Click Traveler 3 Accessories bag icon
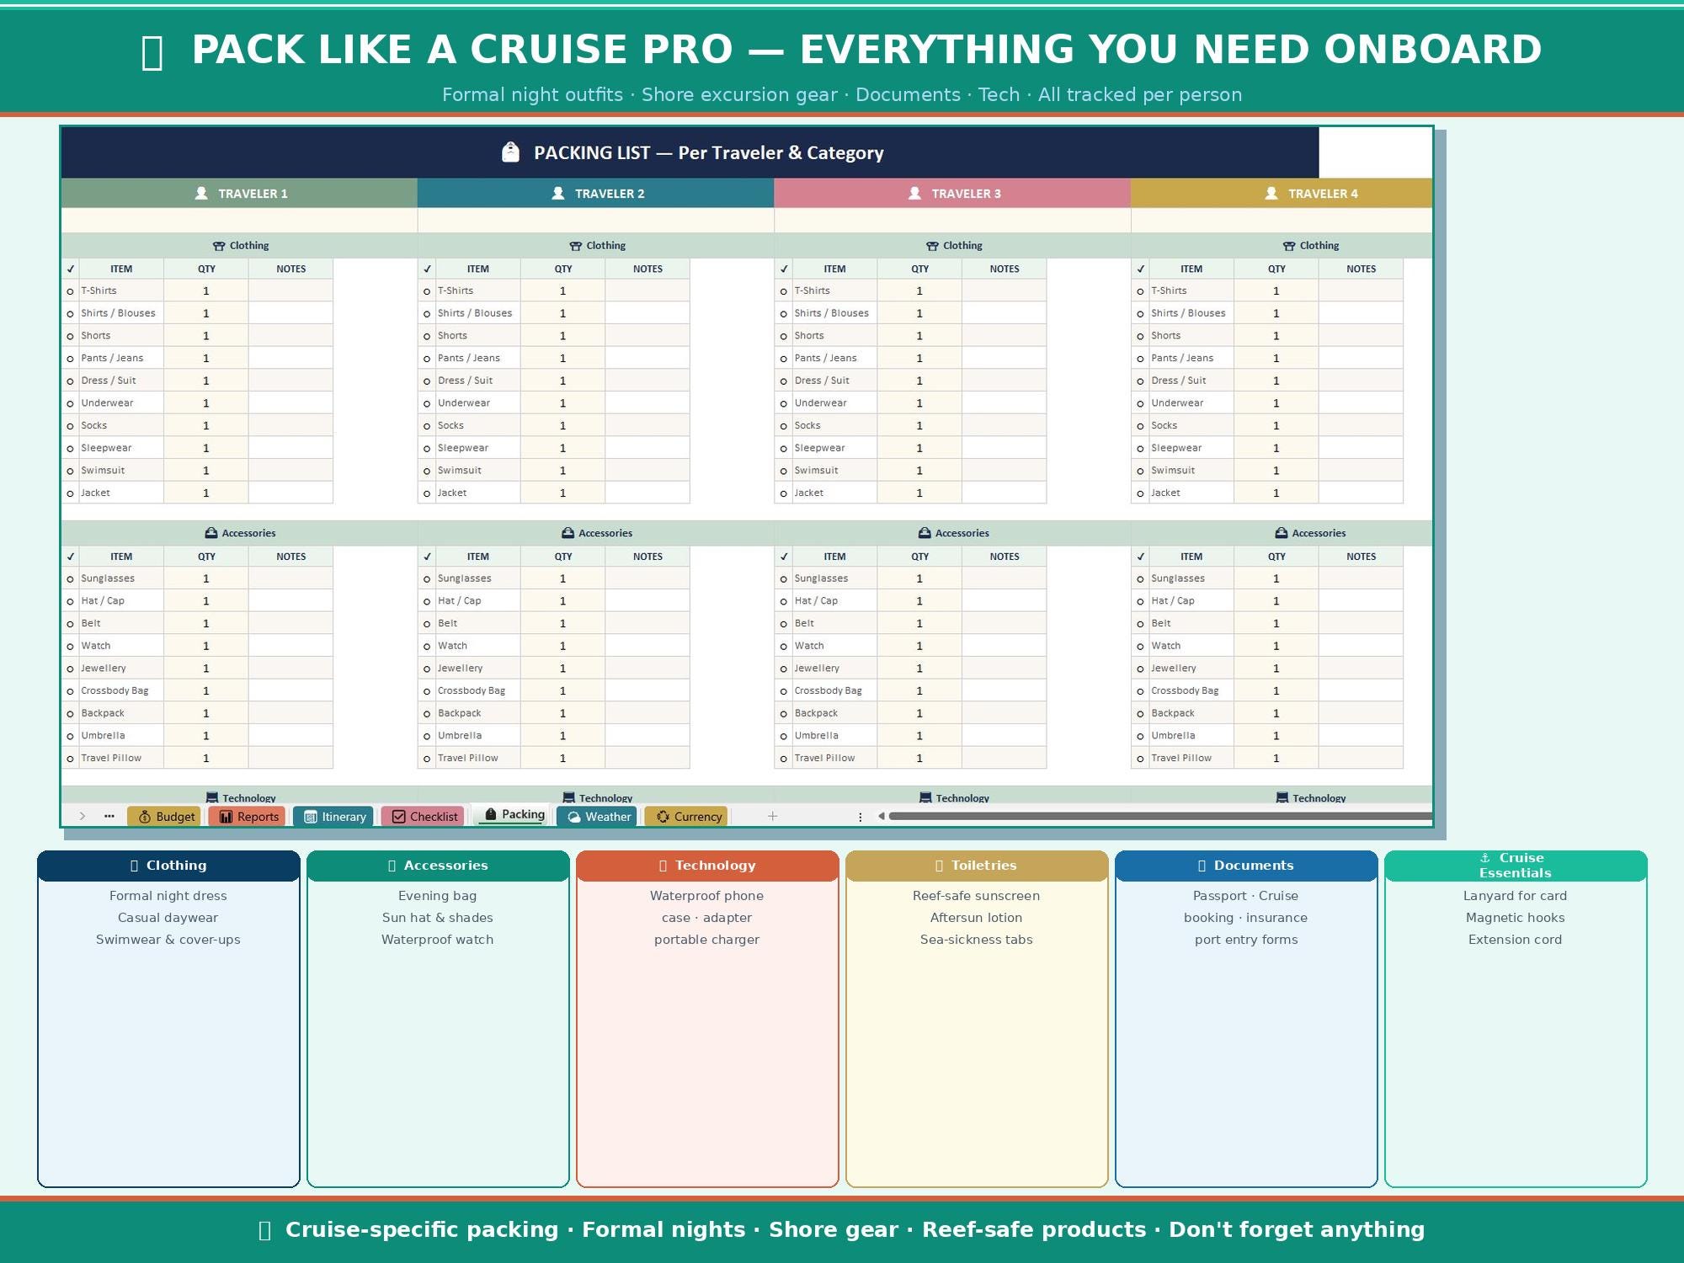 925,533
